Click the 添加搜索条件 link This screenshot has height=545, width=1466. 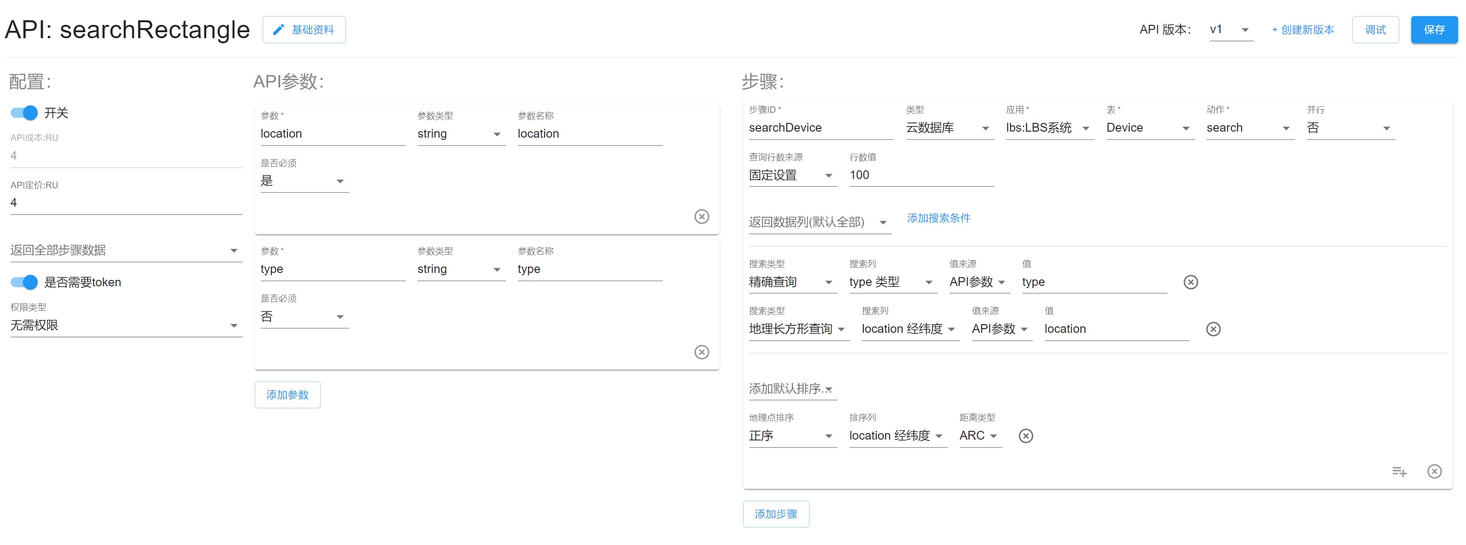pos(938,218)
